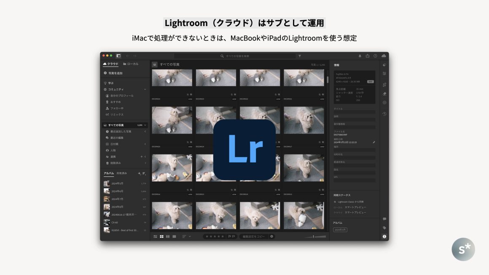Open the Edit sliders panel icon

point(384,73)
